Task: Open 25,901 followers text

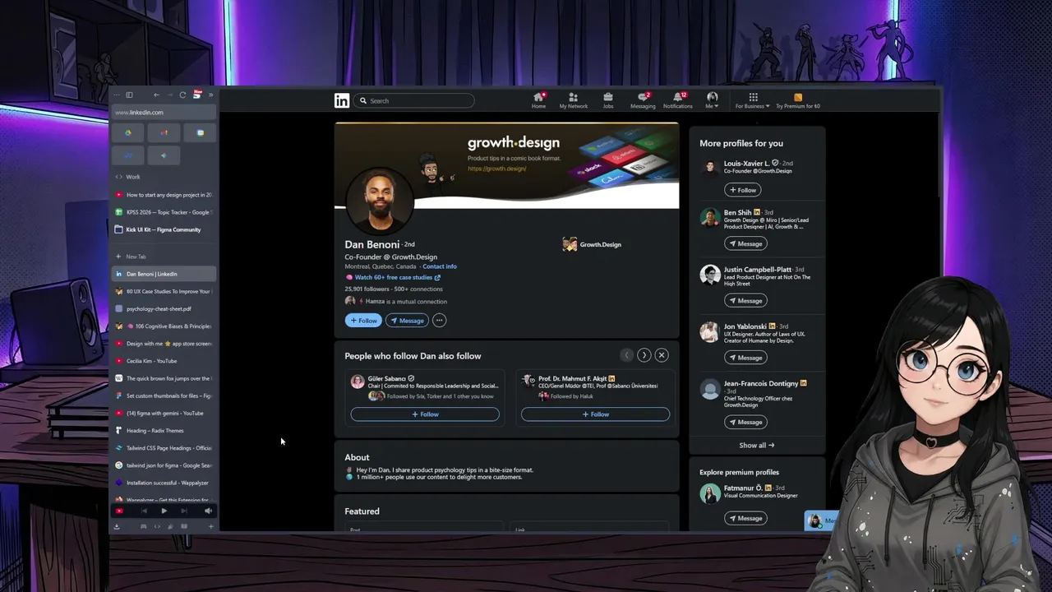Action: coord(369,289)
